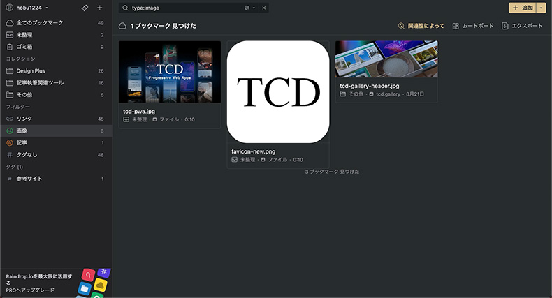Open 全てのブックマーク in sidebar
This screenshot has height=298, width=552.
pos(57,23)
